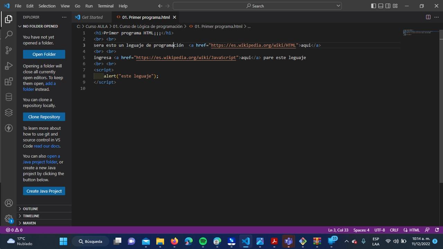Screen dimensions: 443x249
Task: Change CRLF end of line sequence
Action: point(394,230)
